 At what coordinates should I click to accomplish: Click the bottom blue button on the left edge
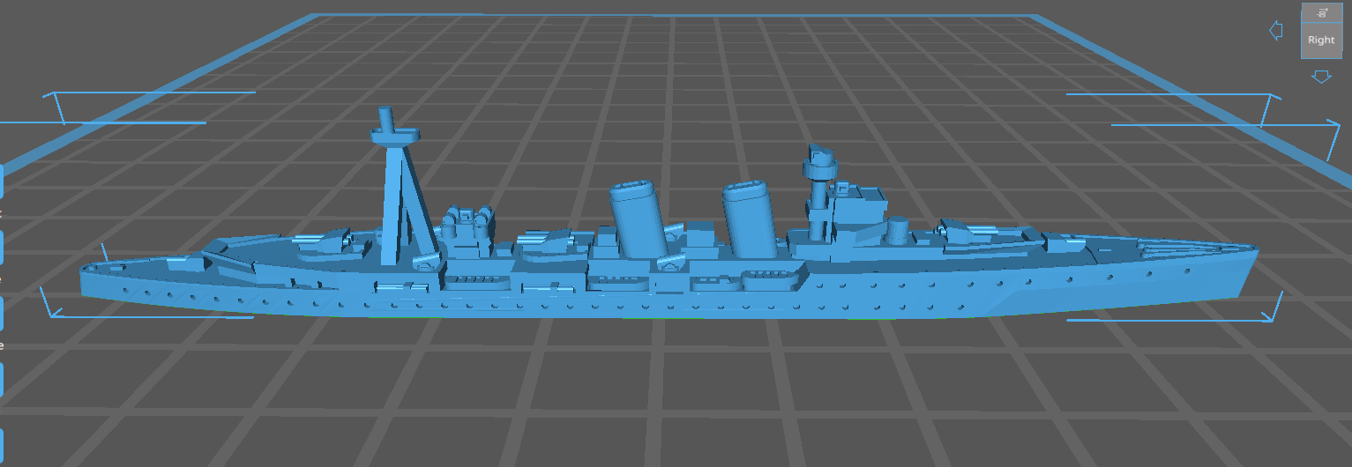tap(2, 446)
